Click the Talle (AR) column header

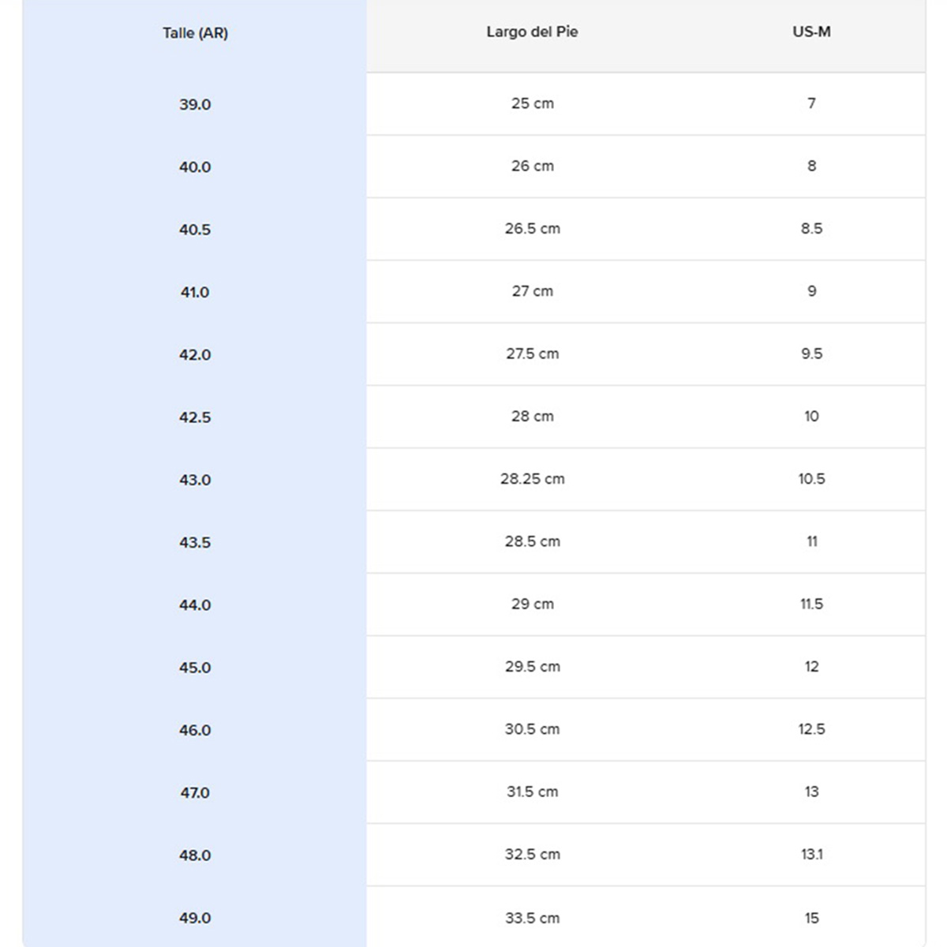195,33
